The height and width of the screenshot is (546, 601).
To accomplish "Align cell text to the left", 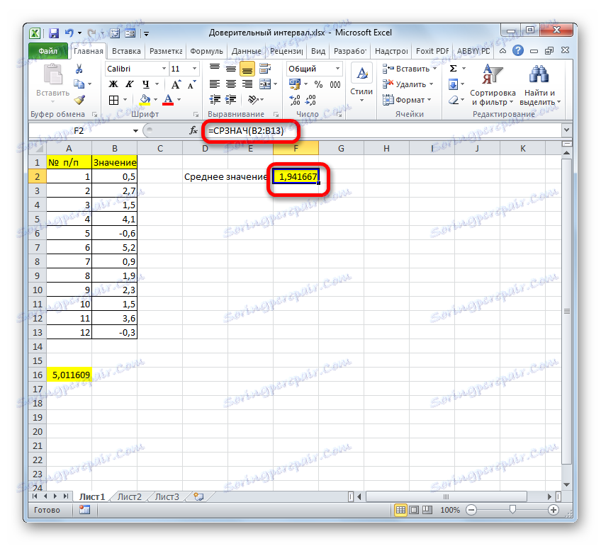I will [x=215, y=84].
